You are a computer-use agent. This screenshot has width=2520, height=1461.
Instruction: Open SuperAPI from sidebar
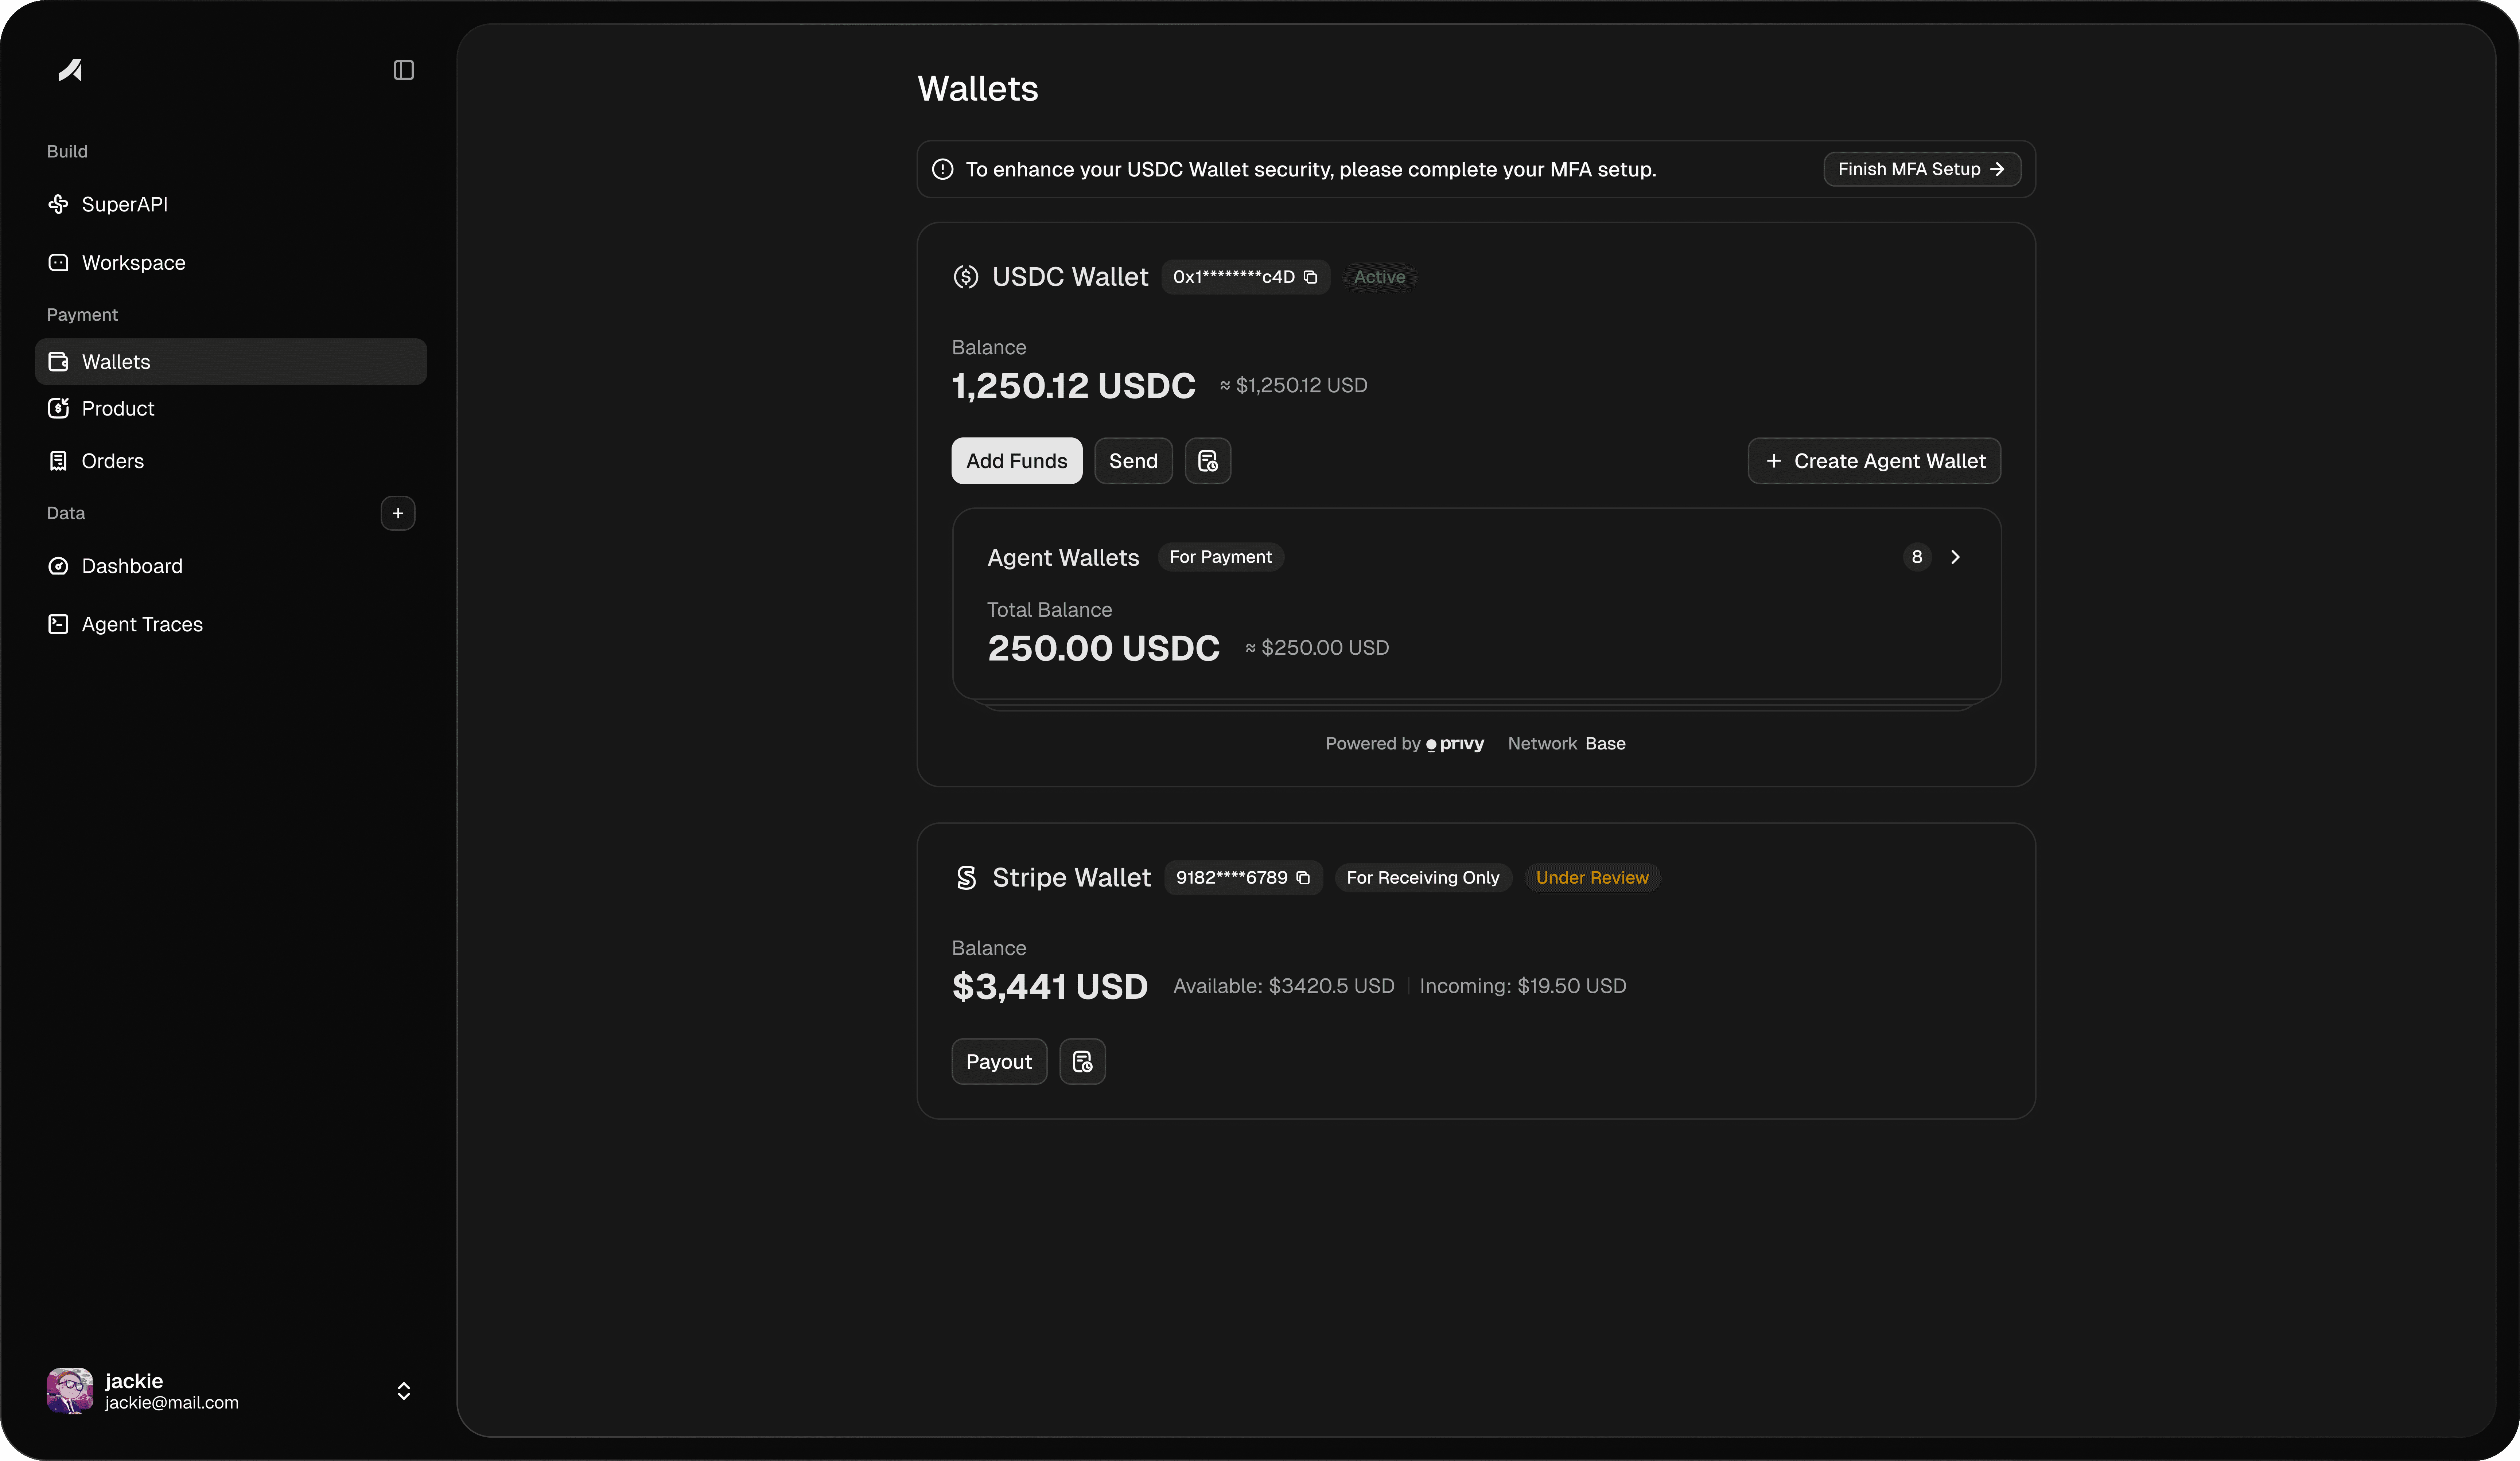pos(231,204)
